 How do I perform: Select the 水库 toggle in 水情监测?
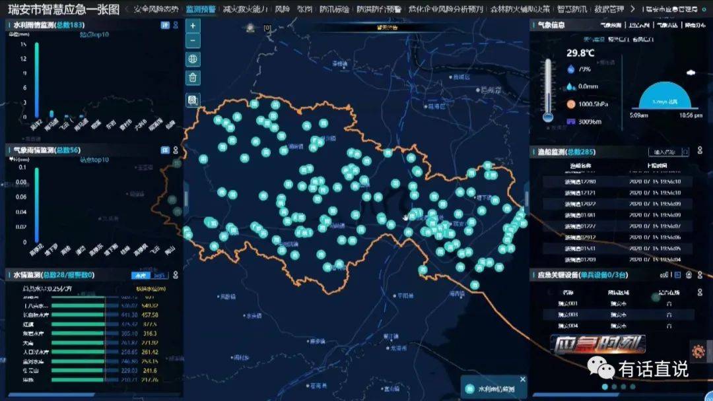141,275
